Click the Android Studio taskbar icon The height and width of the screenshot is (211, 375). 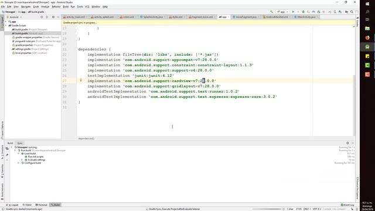(367, 47)
